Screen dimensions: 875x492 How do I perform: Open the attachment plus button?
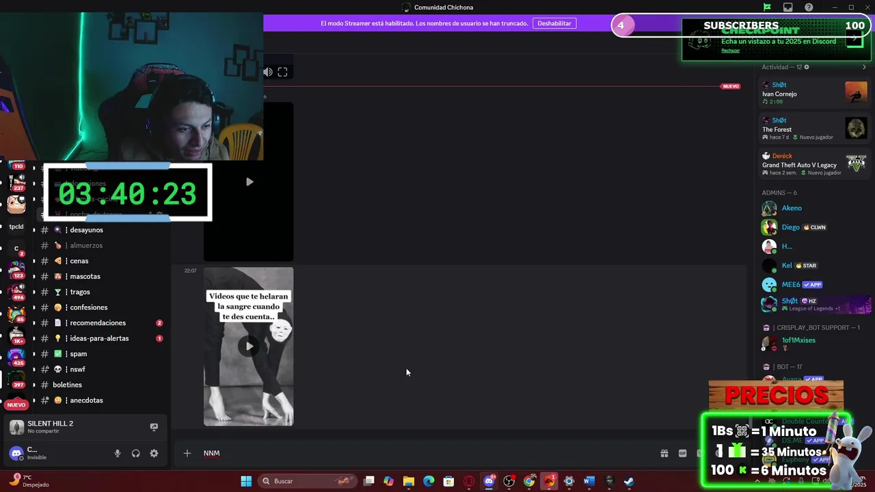click(x=187, y=453)
